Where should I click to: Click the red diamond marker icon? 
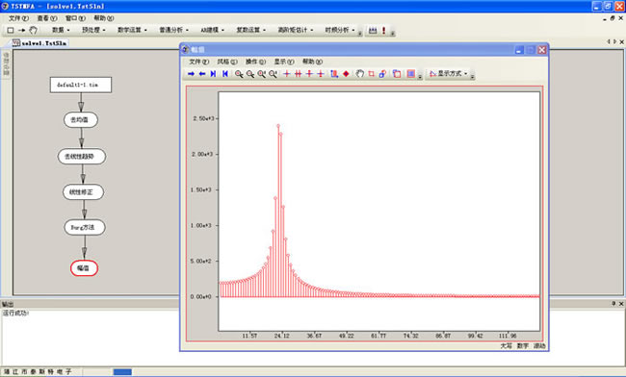click(x=346, y=74)
